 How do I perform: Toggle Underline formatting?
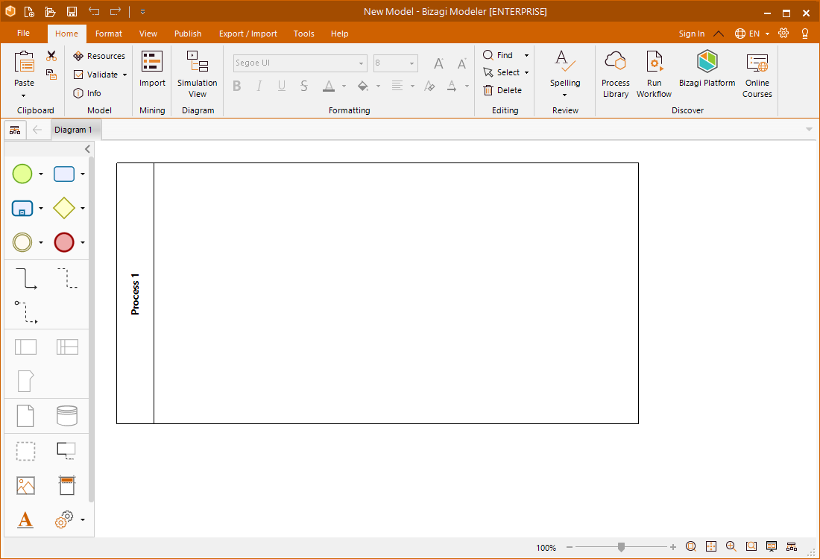pos(281,86)
